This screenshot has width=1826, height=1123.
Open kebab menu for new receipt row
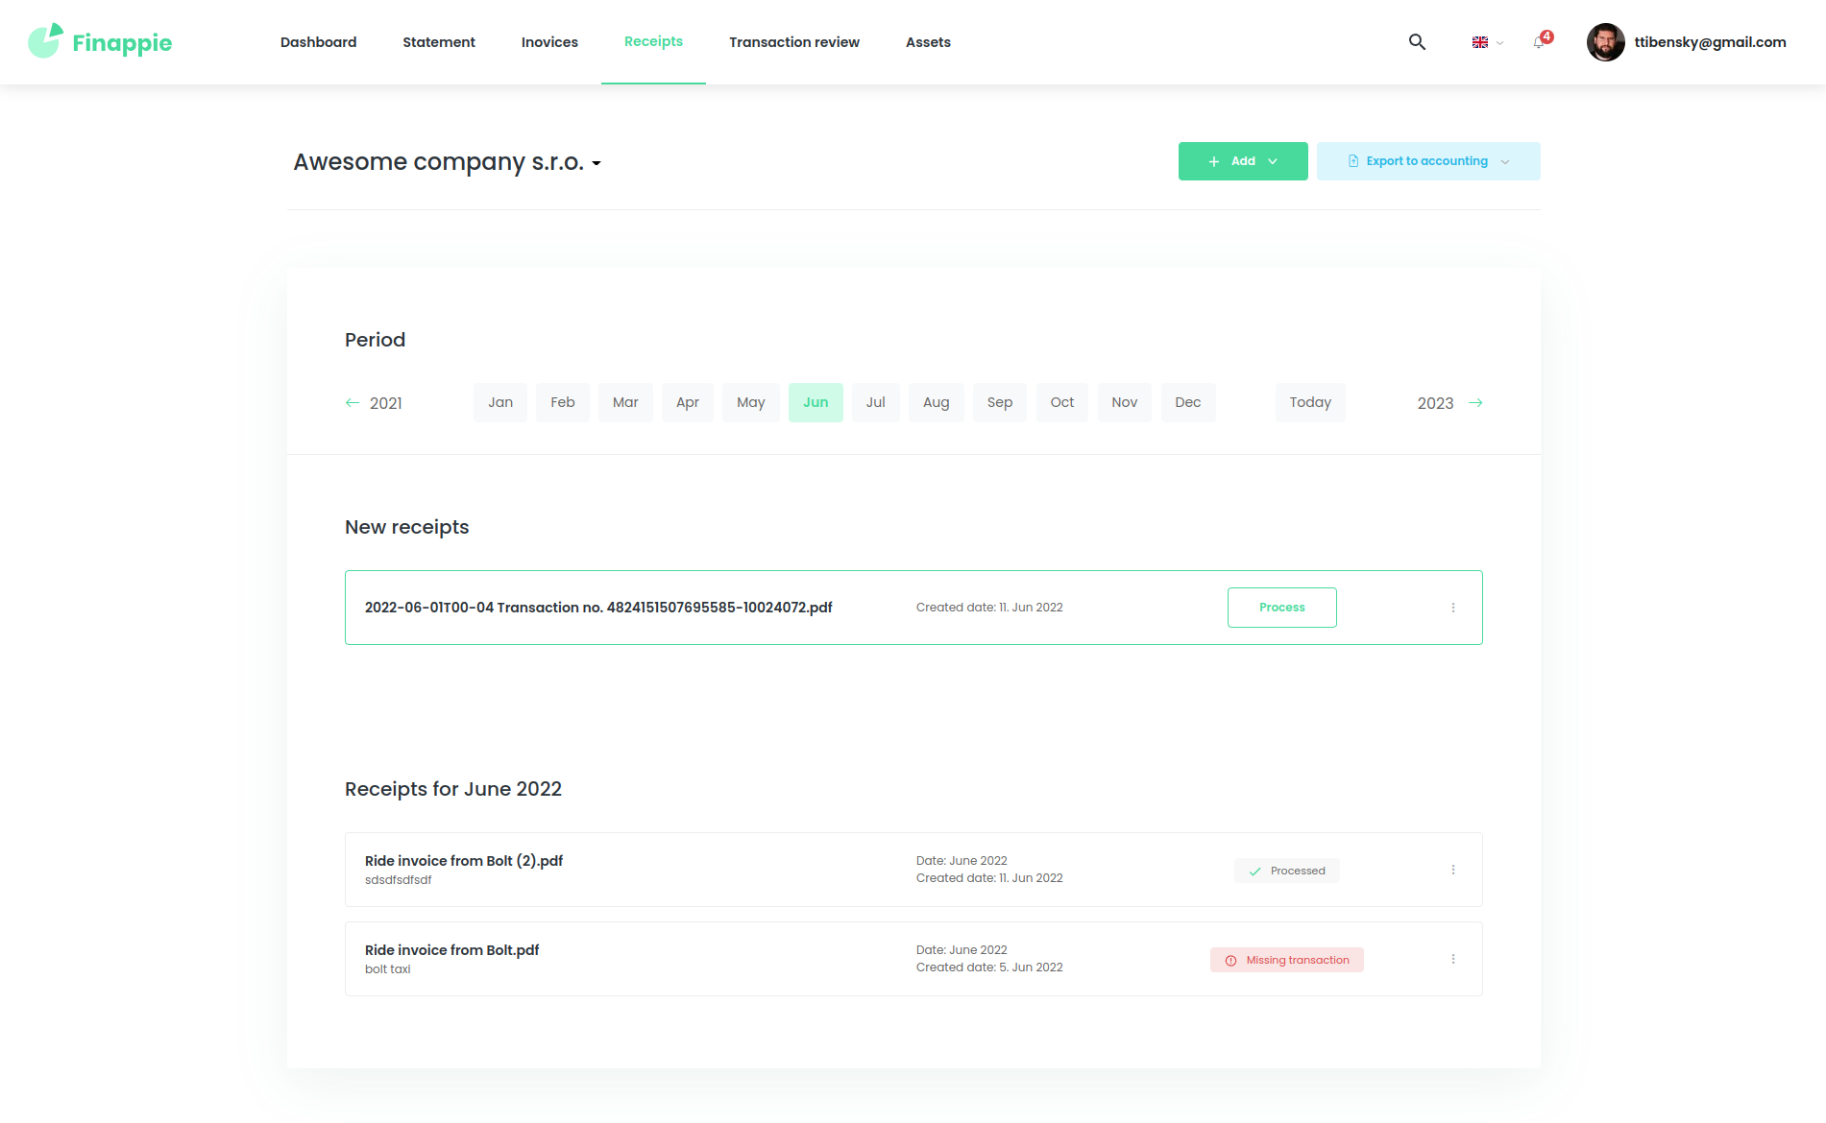(x=1452, y=608)
